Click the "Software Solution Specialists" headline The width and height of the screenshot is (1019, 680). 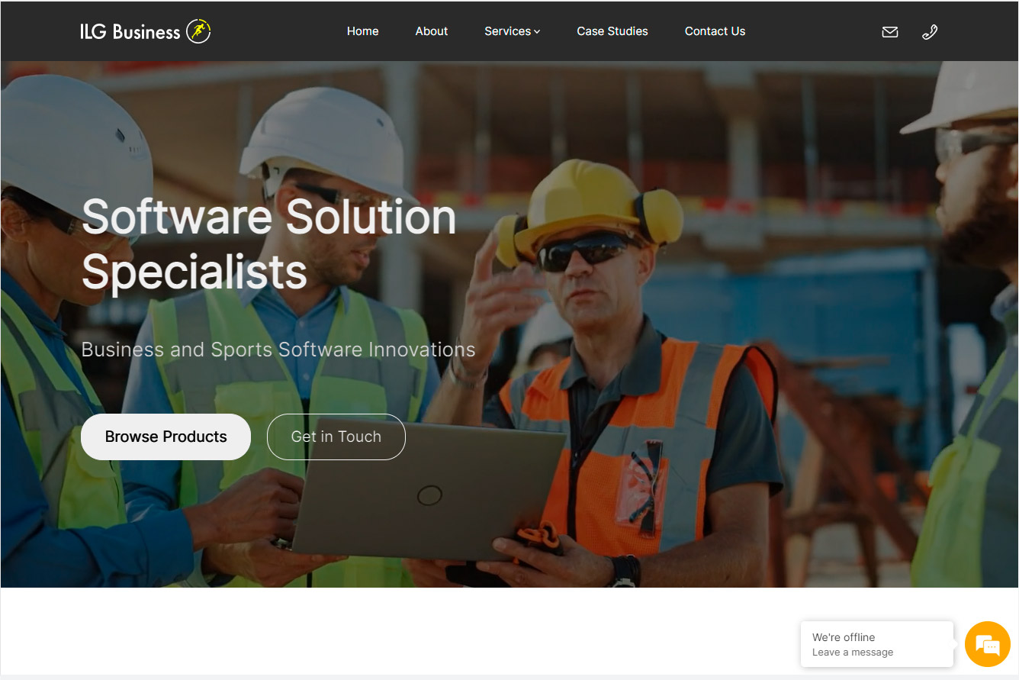pos(269,244)
